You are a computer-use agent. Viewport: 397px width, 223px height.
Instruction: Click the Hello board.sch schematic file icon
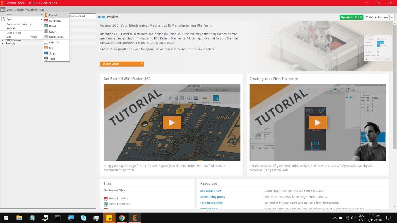(105, 199)
